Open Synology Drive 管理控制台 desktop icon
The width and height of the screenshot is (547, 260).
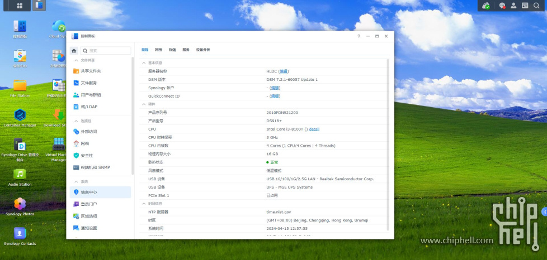coord(20,150)
